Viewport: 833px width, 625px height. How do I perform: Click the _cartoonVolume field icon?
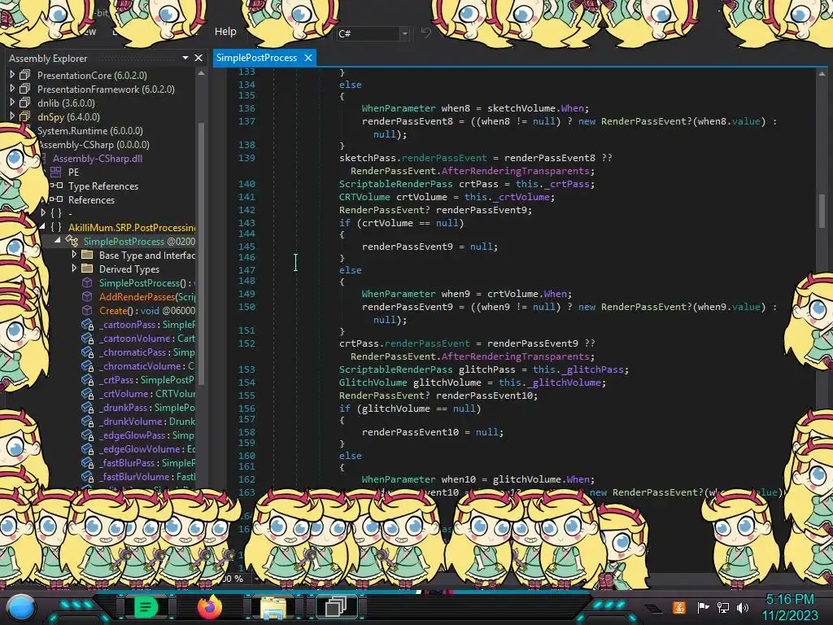point(88,339)
